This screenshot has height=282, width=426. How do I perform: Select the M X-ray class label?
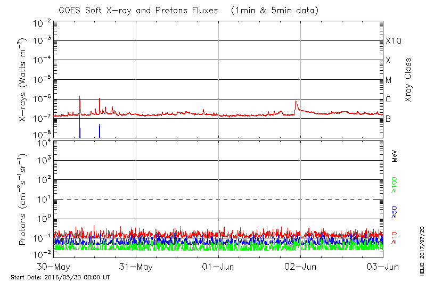tap(389, 80)
